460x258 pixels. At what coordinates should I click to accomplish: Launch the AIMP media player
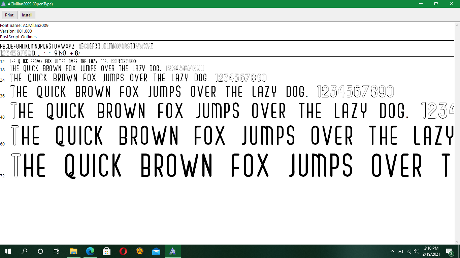[x=139, y=251]
